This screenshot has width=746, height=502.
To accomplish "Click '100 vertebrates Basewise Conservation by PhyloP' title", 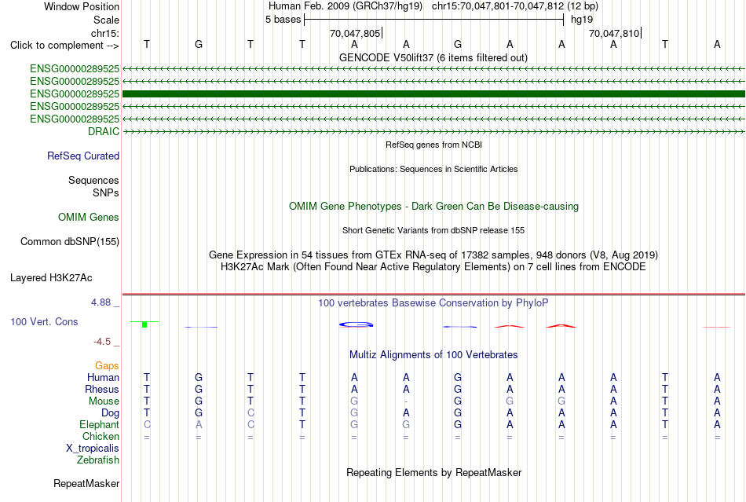I will [x=433, y=303].
